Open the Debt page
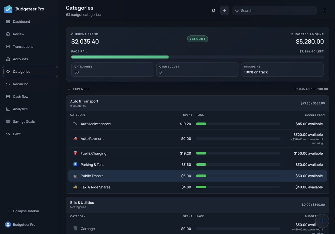 tap(30, 134)
